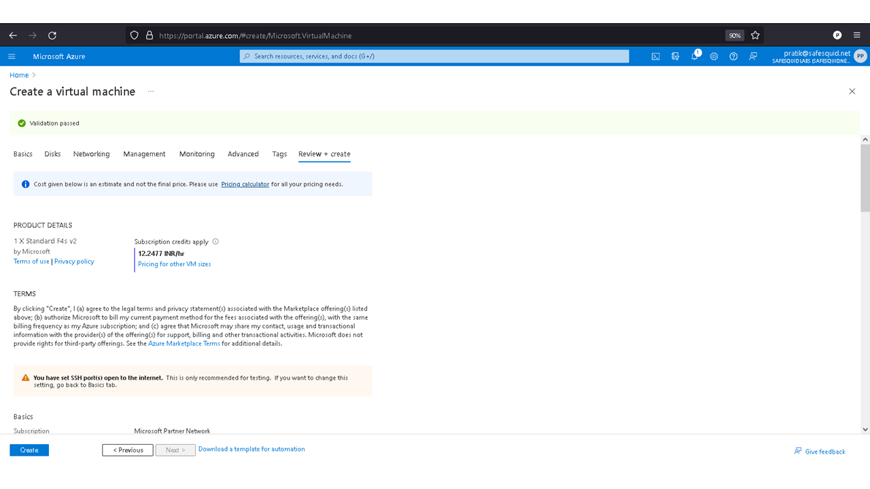
Task: Select the Tags tab
Action: (279, 154)
